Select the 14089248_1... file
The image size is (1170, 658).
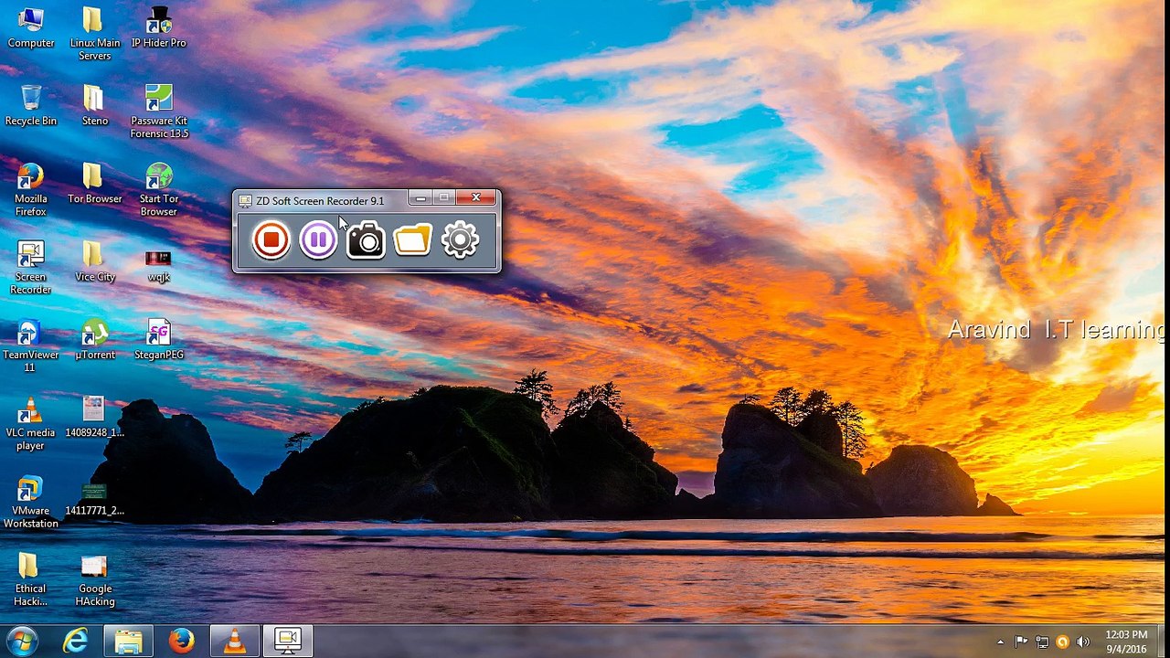point(95,417)
